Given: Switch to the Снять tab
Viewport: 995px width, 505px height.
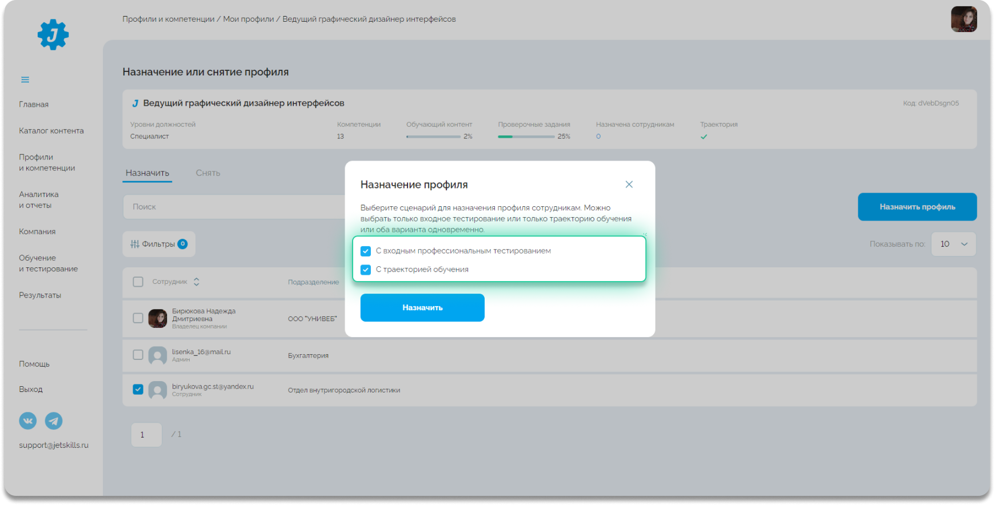Looking at the screenshot, I should [208, 173].
